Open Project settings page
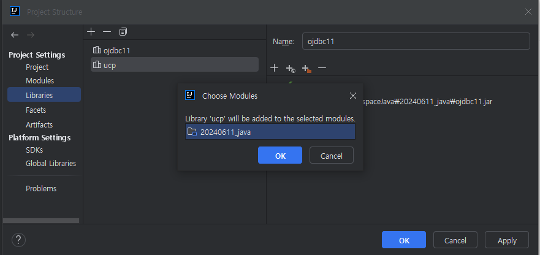The width and height of the screenshot is (540, 255). pos(37,67)
